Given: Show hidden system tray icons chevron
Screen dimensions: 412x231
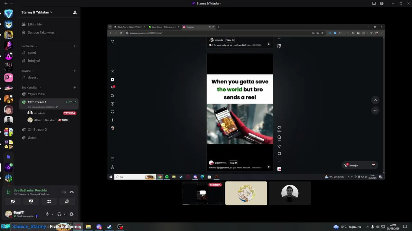Looking at the screenshot, I should pos(368,227).
